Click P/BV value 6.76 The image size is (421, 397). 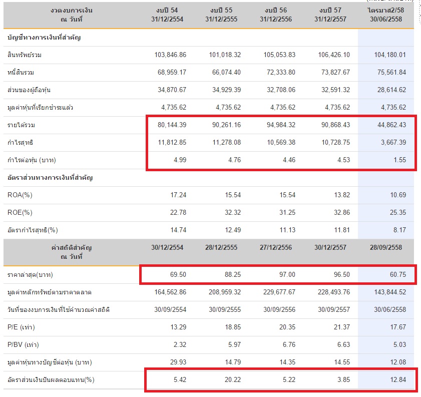click(x=289, y=344)
